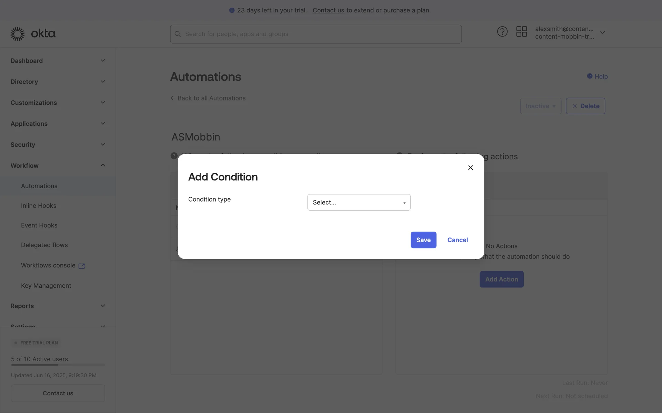
Task: Expand the Directory sidebar section
Action: pos(102,82)
